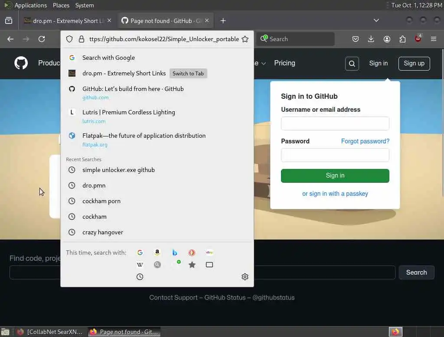The height and width of the screenshot is (337, 444).
Task: Select GitHub: Let's build from here suggestion
Action: pos(157,93)
